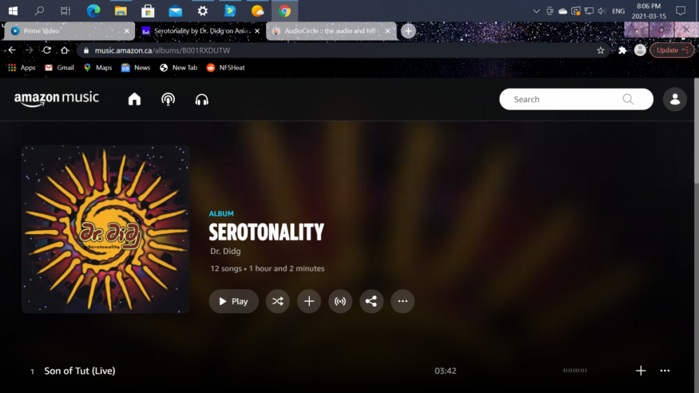Open Settings gear on taskbar
The image size is (699, 393).
pyautogui.click(x=202, y=11)
